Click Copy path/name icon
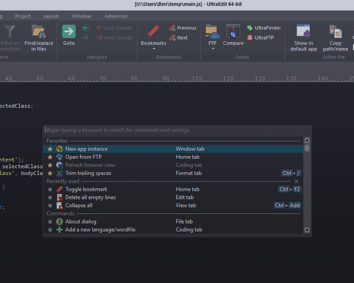The width and height of the screenshot is (354, 283). 335,31
